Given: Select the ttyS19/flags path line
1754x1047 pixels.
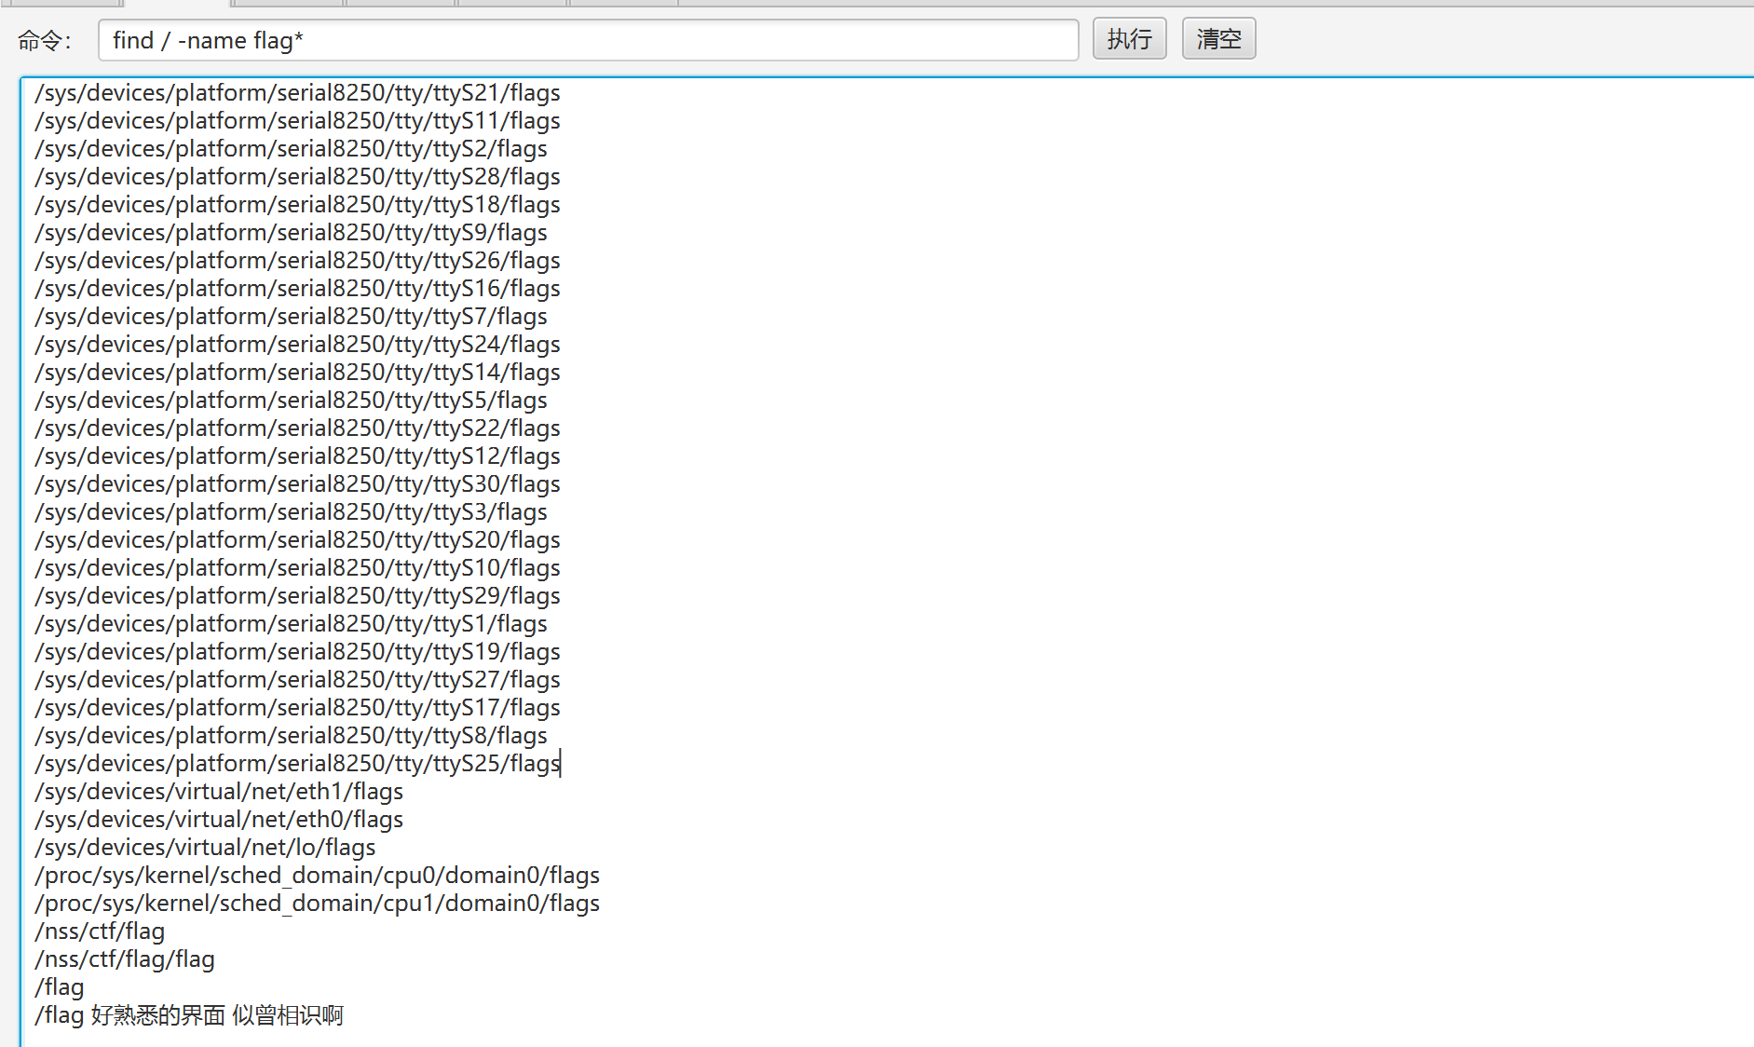Looking at the screenshot, I should (297, 652).
